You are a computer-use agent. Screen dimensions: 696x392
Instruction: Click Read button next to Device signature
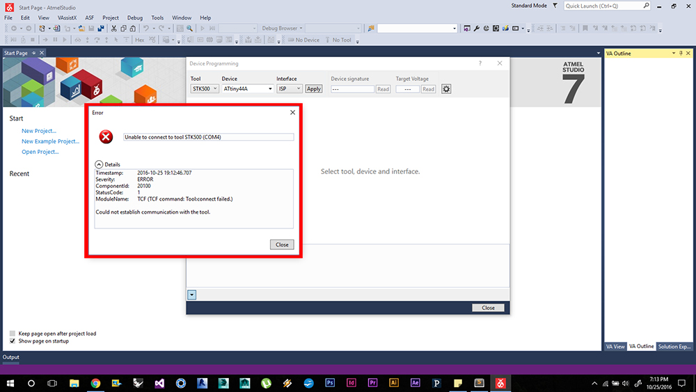click(x=383, y=89)
